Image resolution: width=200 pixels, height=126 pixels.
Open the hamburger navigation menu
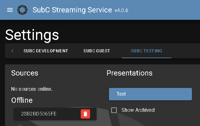point(10,10)
